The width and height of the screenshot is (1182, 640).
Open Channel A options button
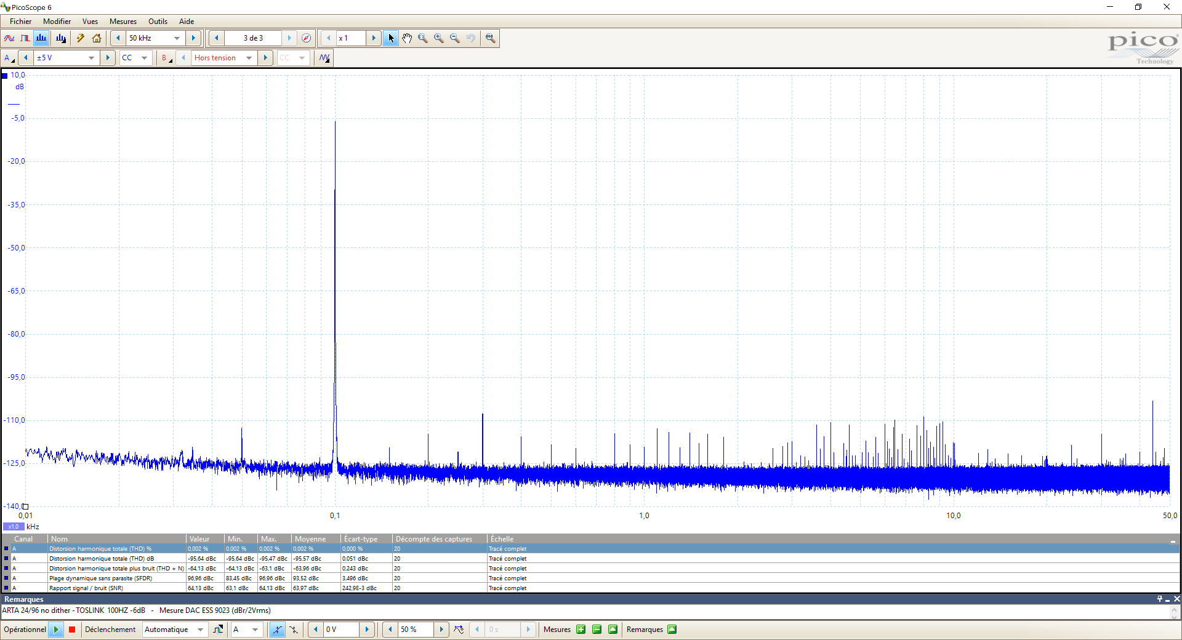(9, 58)
